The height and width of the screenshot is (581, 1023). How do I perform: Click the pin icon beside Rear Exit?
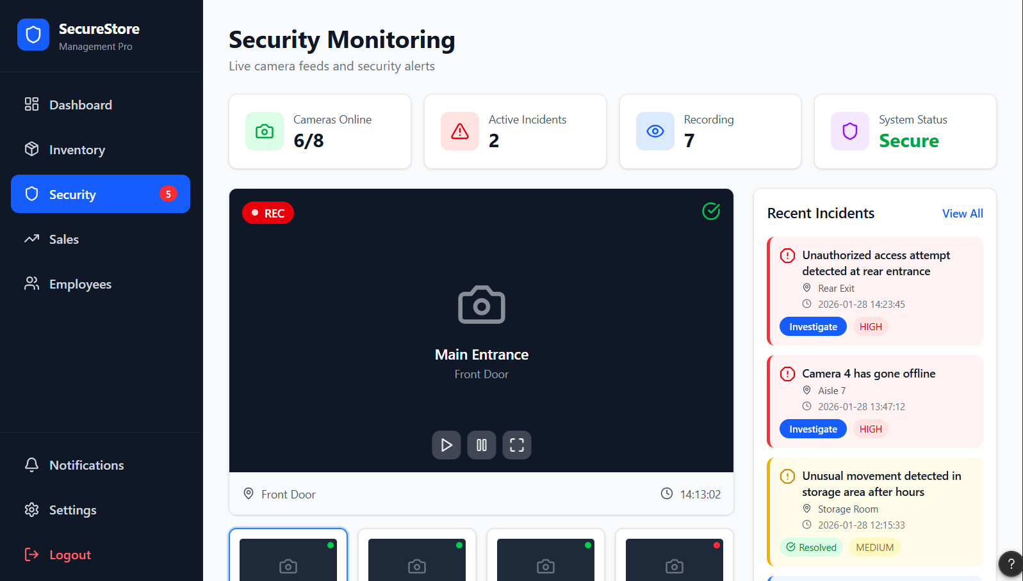coord(807,288)
